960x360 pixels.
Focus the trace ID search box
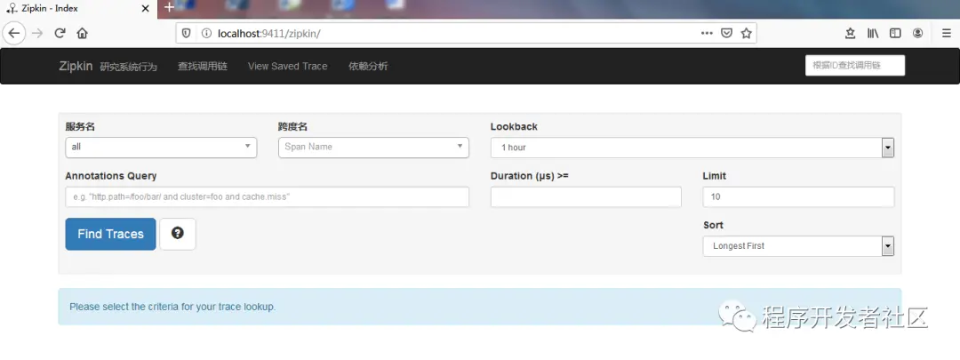855,66
